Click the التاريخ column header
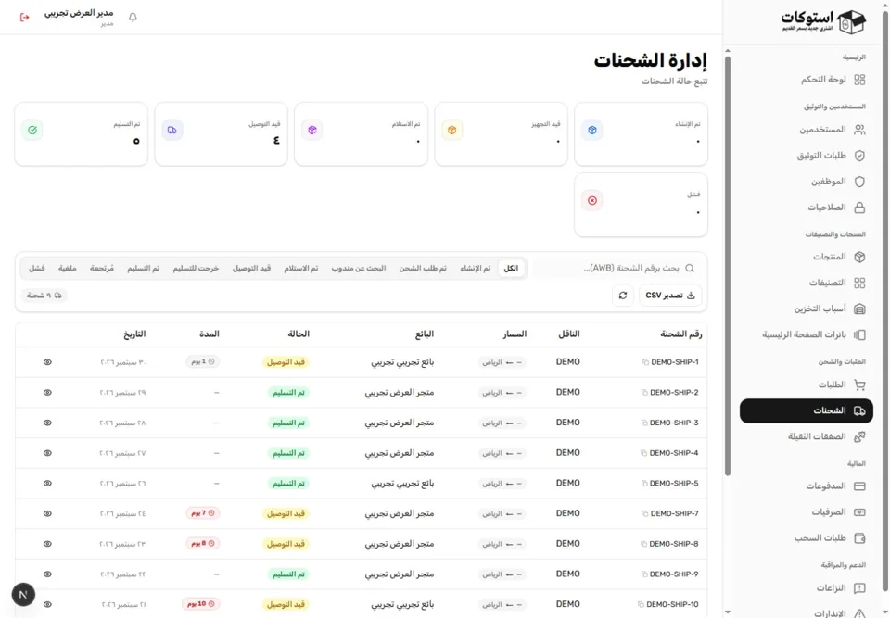 point(134,334)
